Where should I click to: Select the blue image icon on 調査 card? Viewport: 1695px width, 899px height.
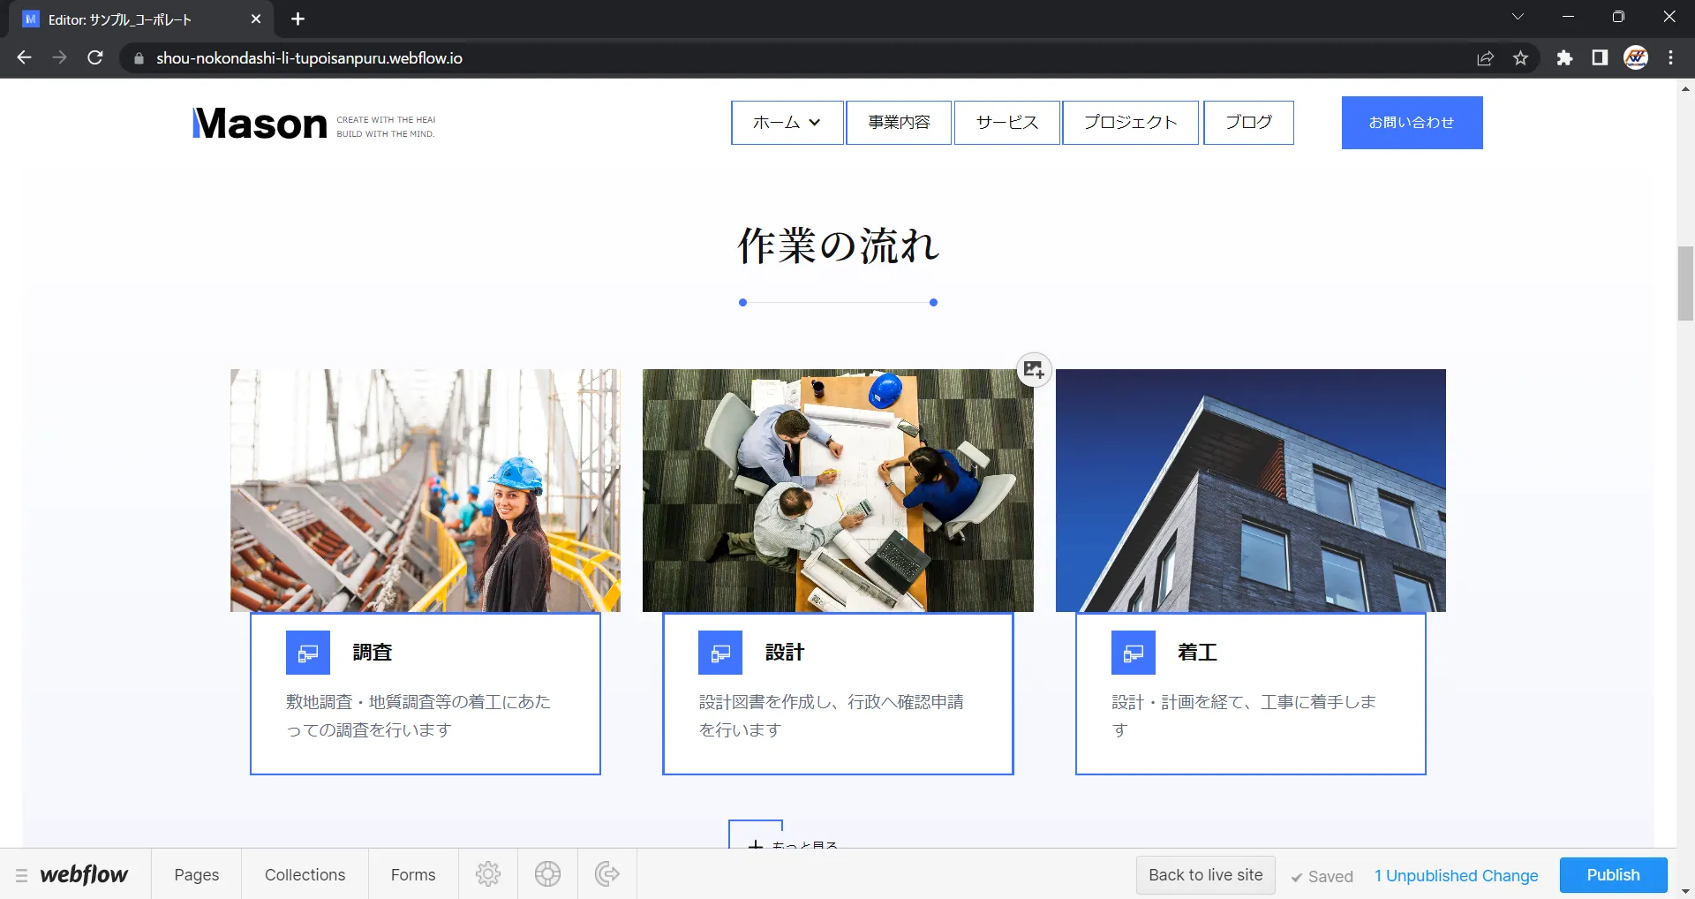point(307,652)
